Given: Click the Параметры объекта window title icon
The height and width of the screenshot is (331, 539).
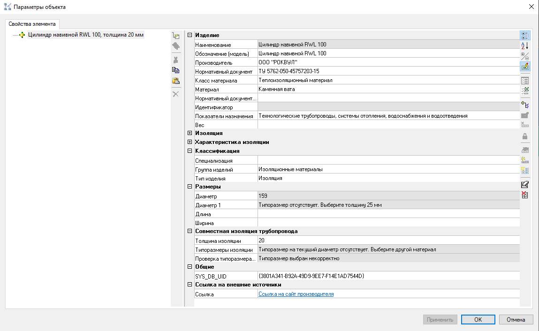Looking at the screenshot, I should (7, 7).
